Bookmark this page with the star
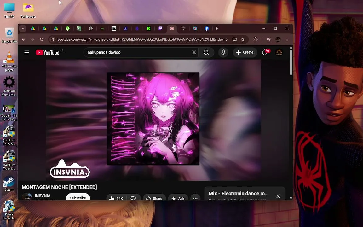The height and width of the screenshot is (227, 363). pos(243,39)
